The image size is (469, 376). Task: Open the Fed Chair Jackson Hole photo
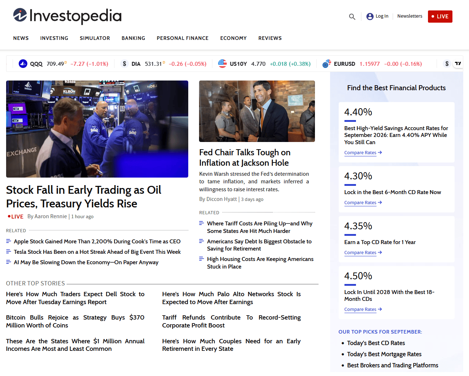coord(257,111)
